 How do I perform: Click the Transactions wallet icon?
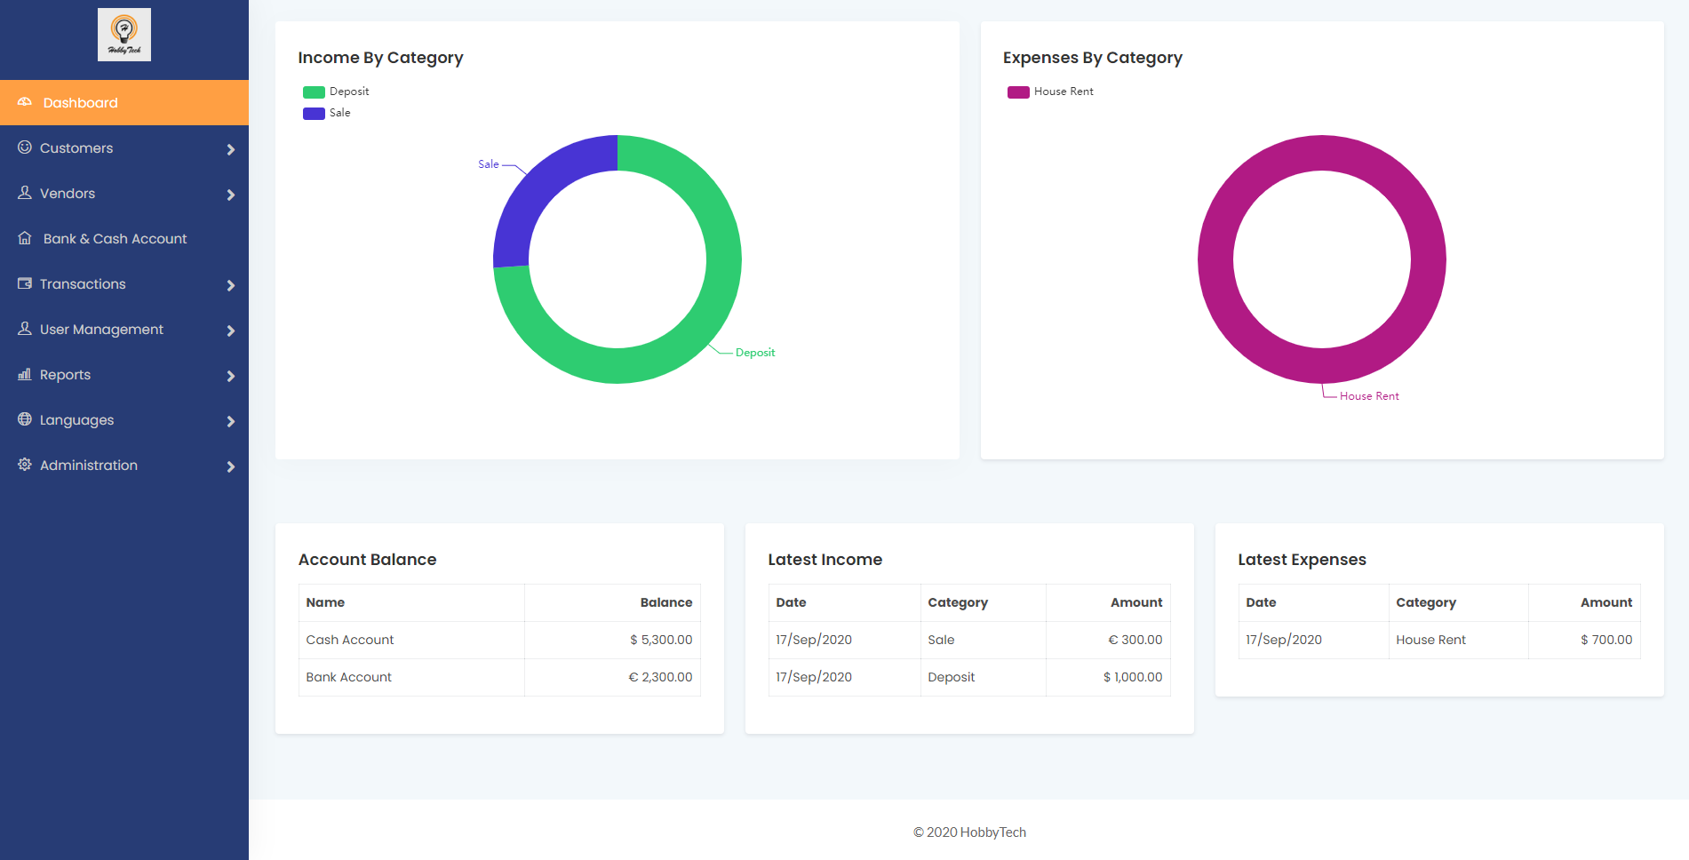pyautogui.click(x=25, y=283)
